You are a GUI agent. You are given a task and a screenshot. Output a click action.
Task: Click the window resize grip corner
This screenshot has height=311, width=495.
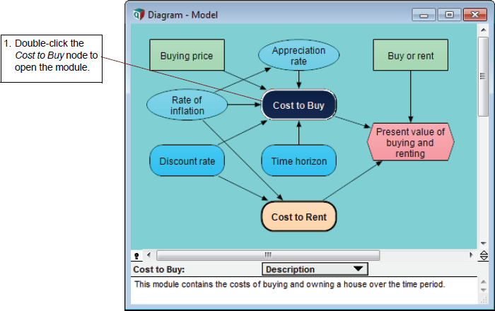click(483, 300)
